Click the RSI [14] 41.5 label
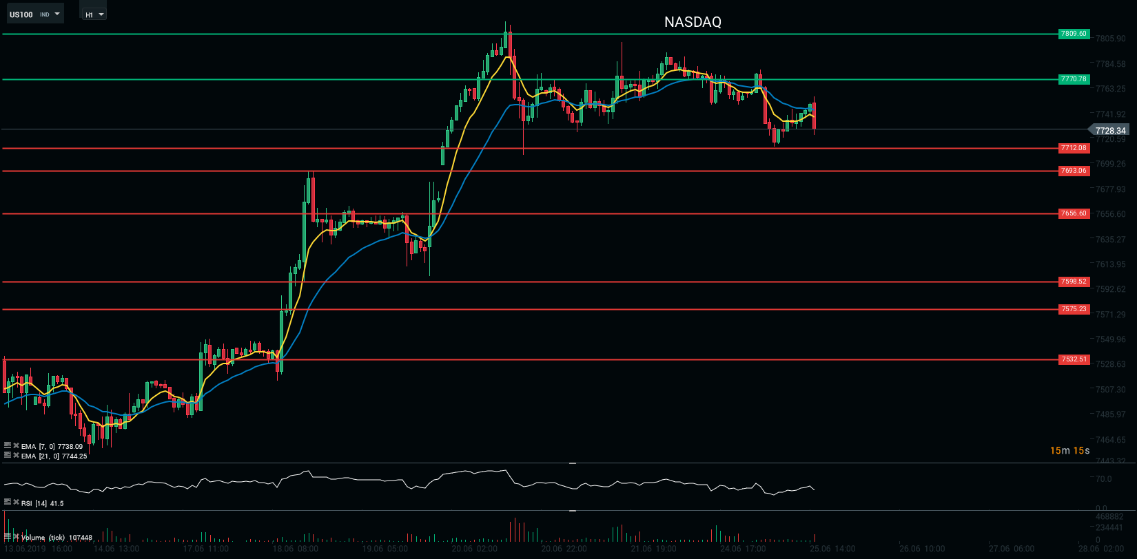The height and width of the screenshot is (559, 1137). 42,503
